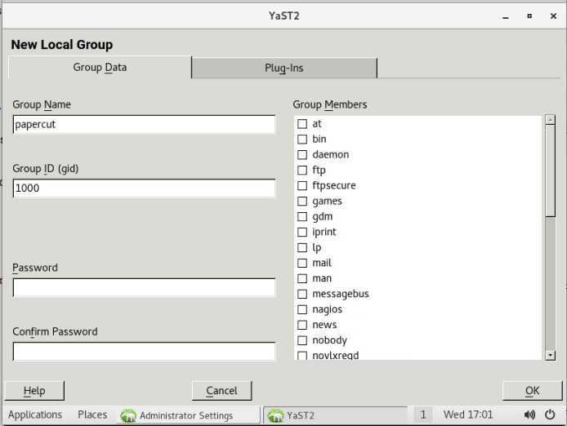Viewport: 567px width, 426px height.
Task: Check the 'games' group member
Action: pos(302,202)
